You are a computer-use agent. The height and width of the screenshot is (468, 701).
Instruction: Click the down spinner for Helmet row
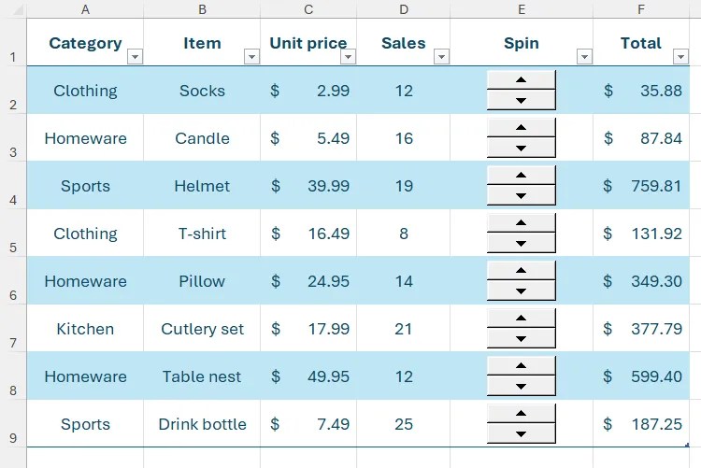pyautogui.click(x=522, y=196)
